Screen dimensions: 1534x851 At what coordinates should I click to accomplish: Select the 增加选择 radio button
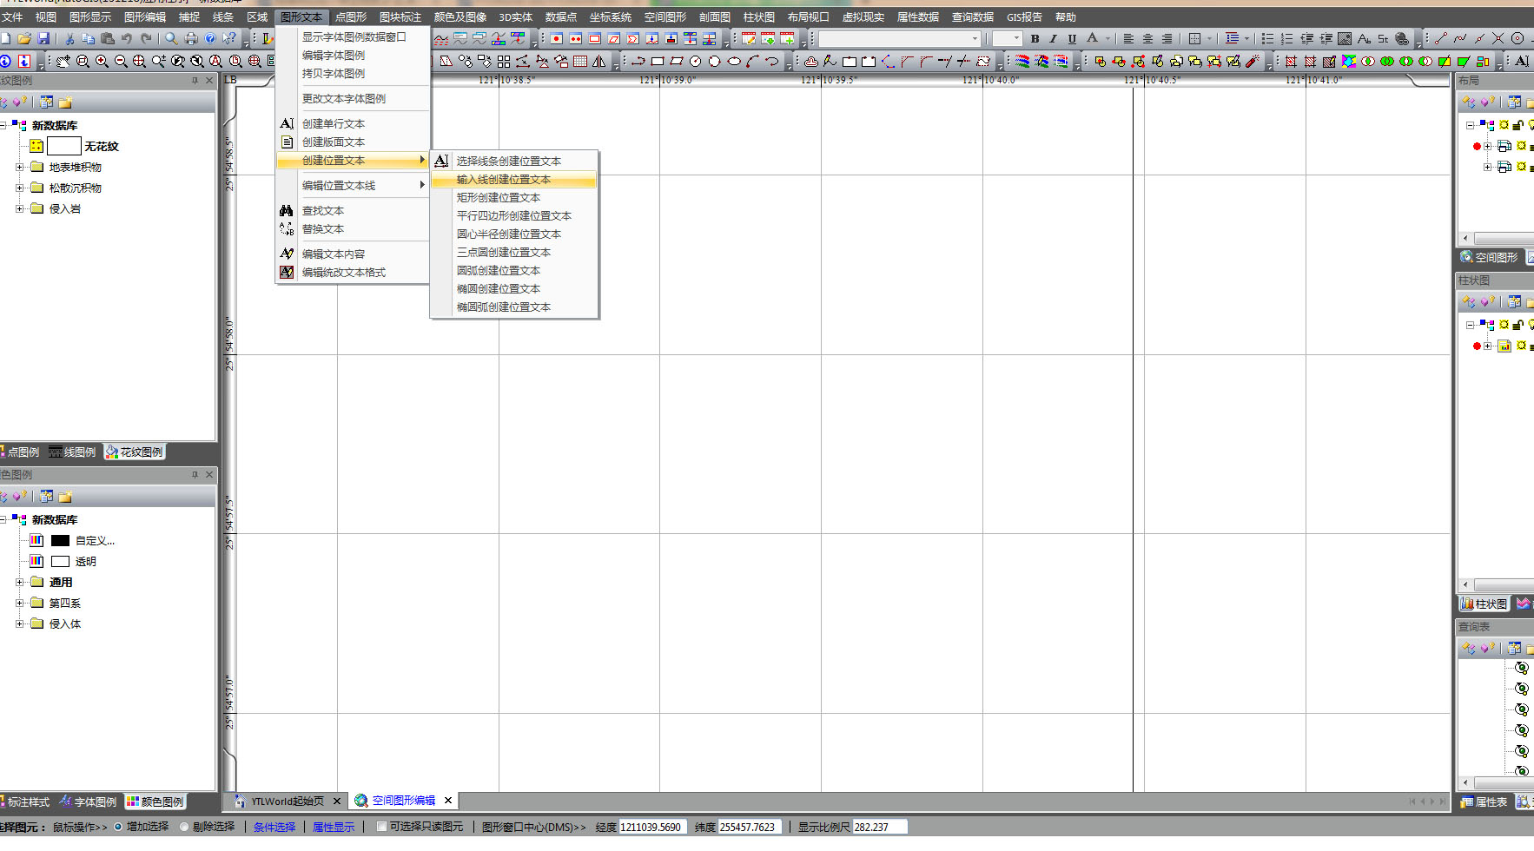click(x=118, y=827)
